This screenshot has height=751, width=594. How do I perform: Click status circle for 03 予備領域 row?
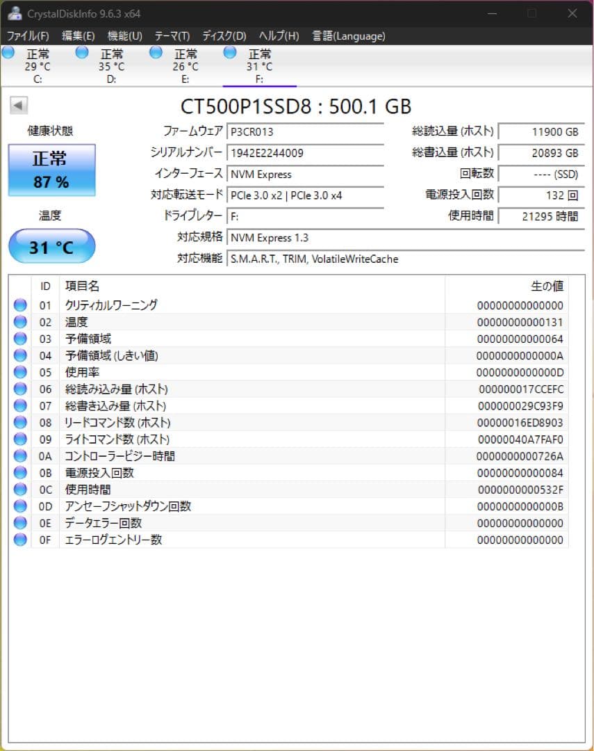20,339
